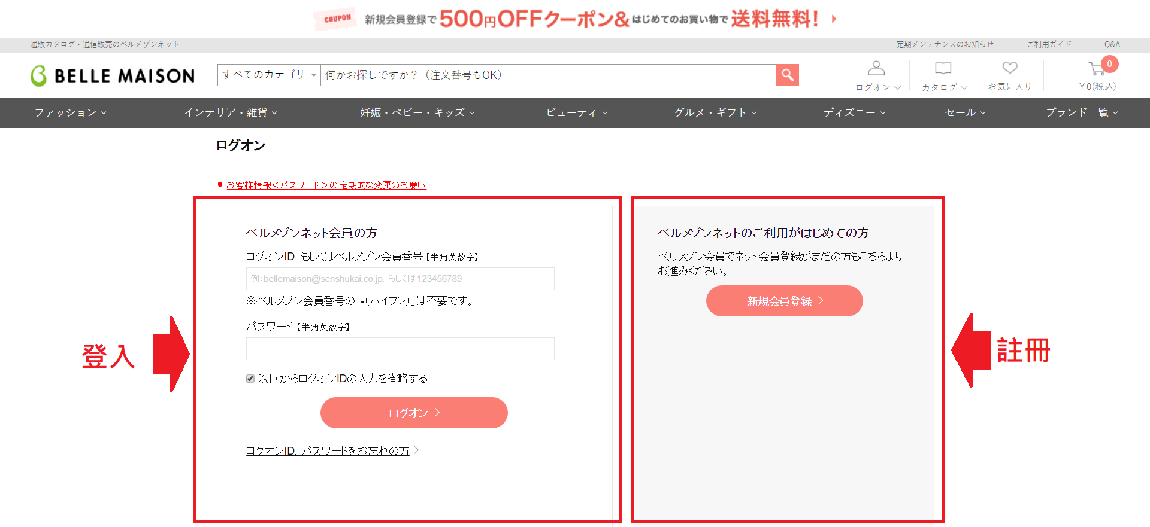Image resolution: width=1150 pixels, height=527 pixels.
Task: Click the パスワード input field
Action: (400, 349)
